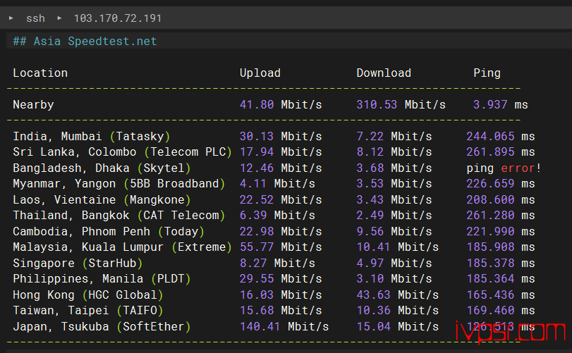Click Kuala Lumpur upload value 55.77
Screen dimensions: 572x353
[x=257, y=247]
